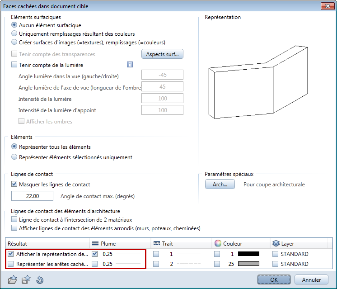Click the black color 1 swatch
Viewport: 337px width, 289px height.
(248, 254)
